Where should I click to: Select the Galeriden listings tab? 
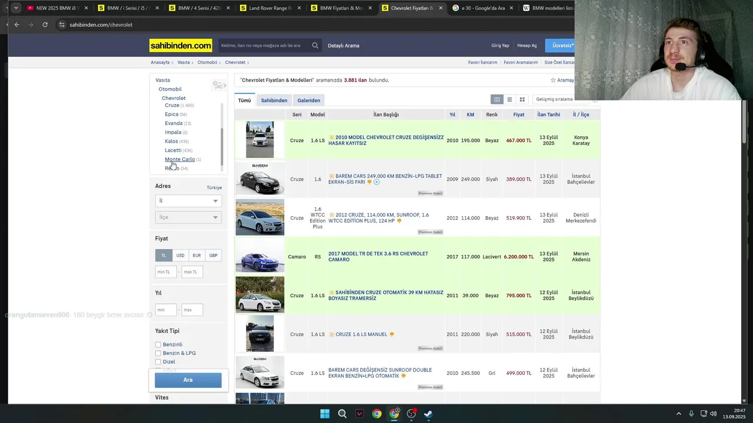tap(309, 100)
